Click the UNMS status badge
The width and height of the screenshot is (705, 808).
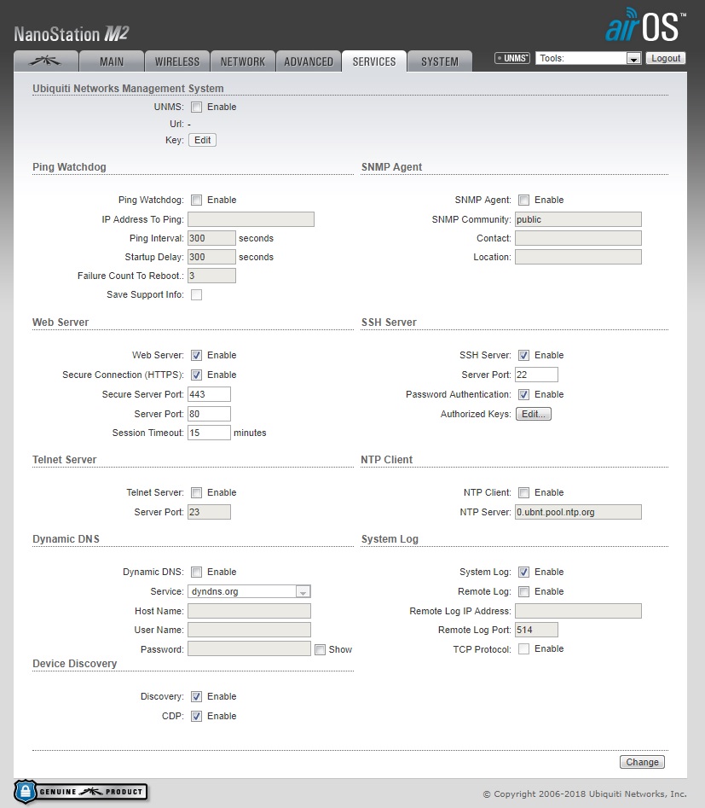pyautogui.click(x=511, y=58)
